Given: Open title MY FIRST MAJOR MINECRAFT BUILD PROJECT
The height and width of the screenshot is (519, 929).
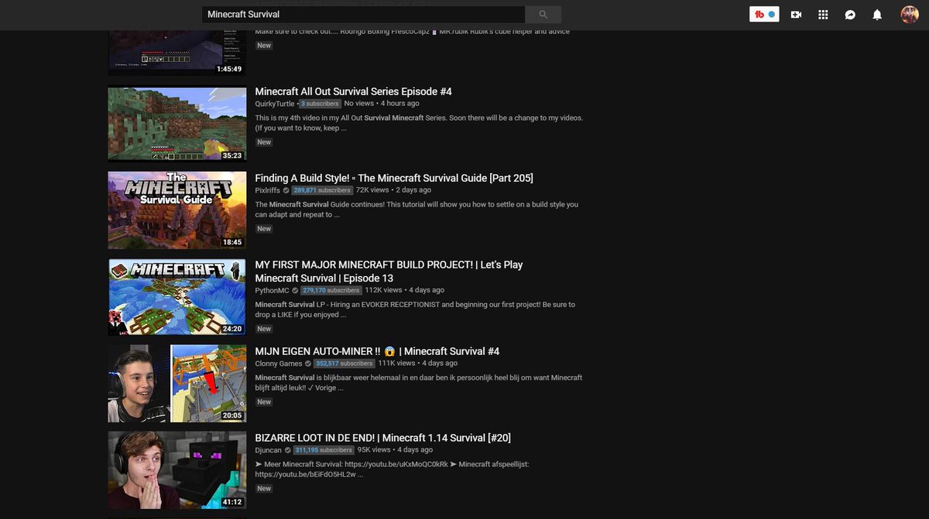Looking at the screenshot, I should (389, 271).
